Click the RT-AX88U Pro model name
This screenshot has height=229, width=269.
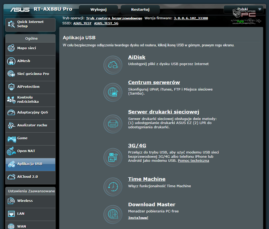point(53,9)
